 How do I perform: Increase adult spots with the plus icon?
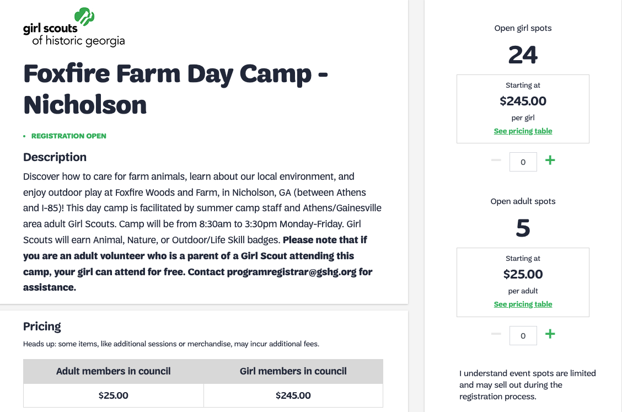550,334
